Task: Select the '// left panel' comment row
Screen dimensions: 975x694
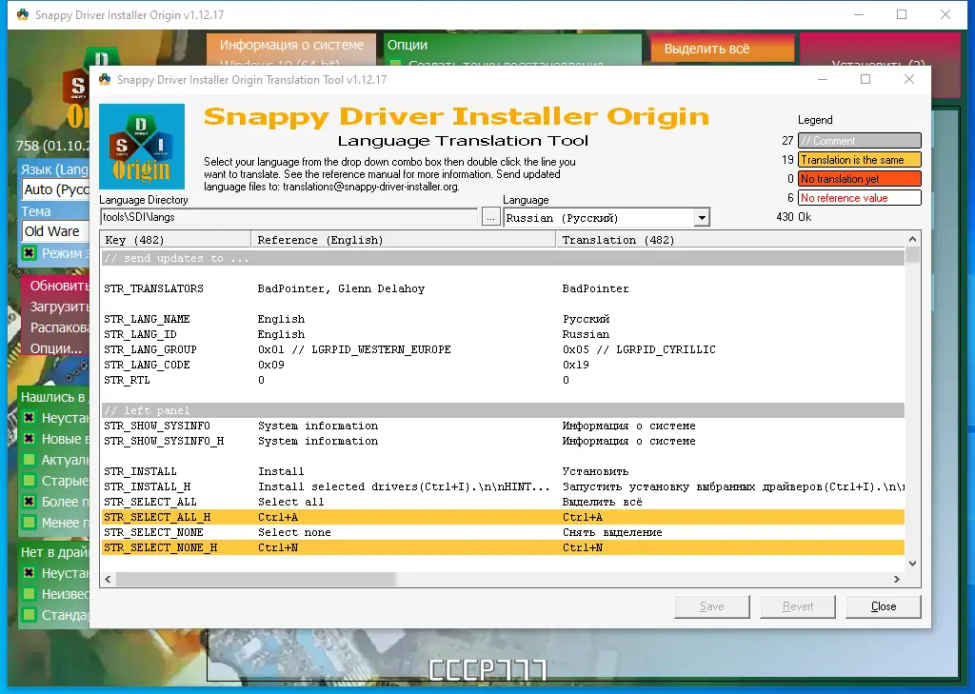Action: [x=503, y=410]
